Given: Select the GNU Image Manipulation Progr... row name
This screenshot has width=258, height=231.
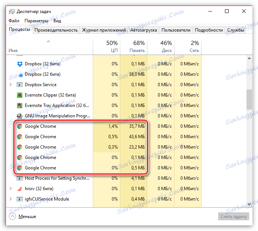Looking at the screenshot, I should 58,116.
